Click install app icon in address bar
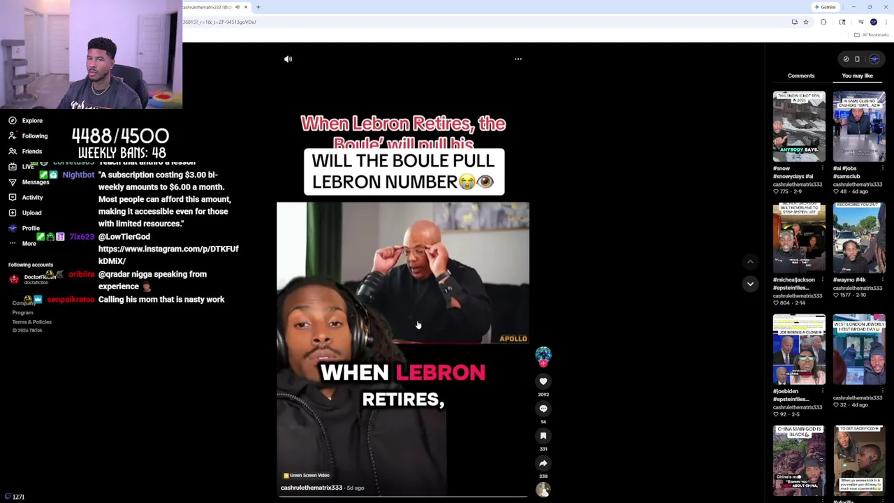 click(794, 22)
